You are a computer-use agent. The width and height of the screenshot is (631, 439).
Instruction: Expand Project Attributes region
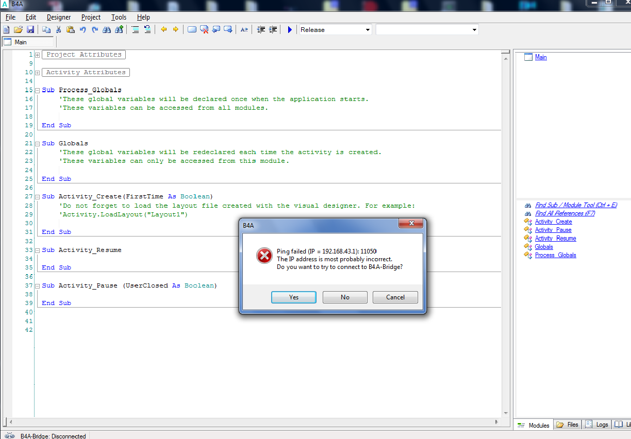coord(37,55)
